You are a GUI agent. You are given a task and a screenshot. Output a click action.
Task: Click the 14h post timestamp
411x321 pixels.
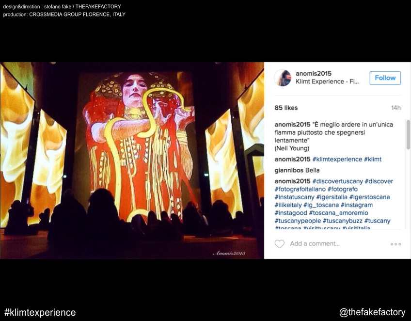pyautogui.click(x=396, y=108)
